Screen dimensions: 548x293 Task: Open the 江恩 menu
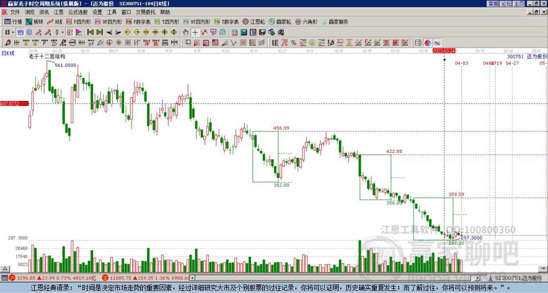point(58,12)
